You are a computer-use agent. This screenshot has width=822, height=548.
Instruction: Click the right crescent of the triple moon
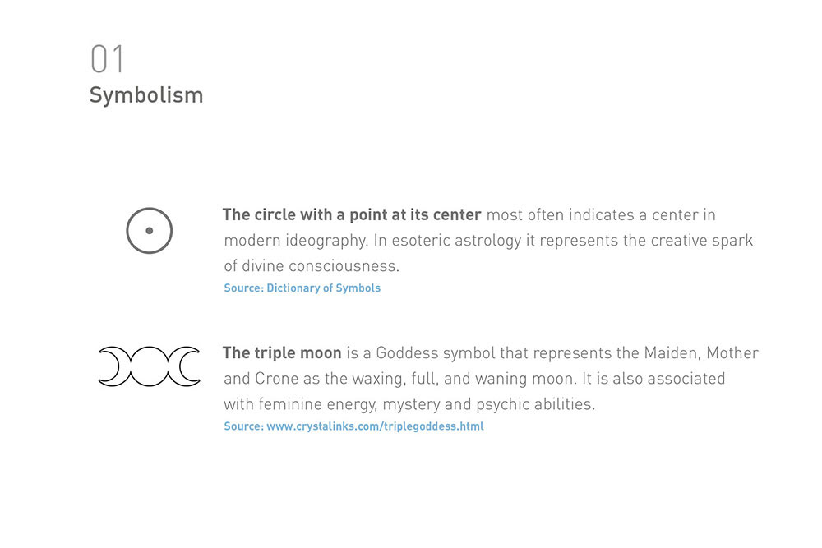pos(184,366)
